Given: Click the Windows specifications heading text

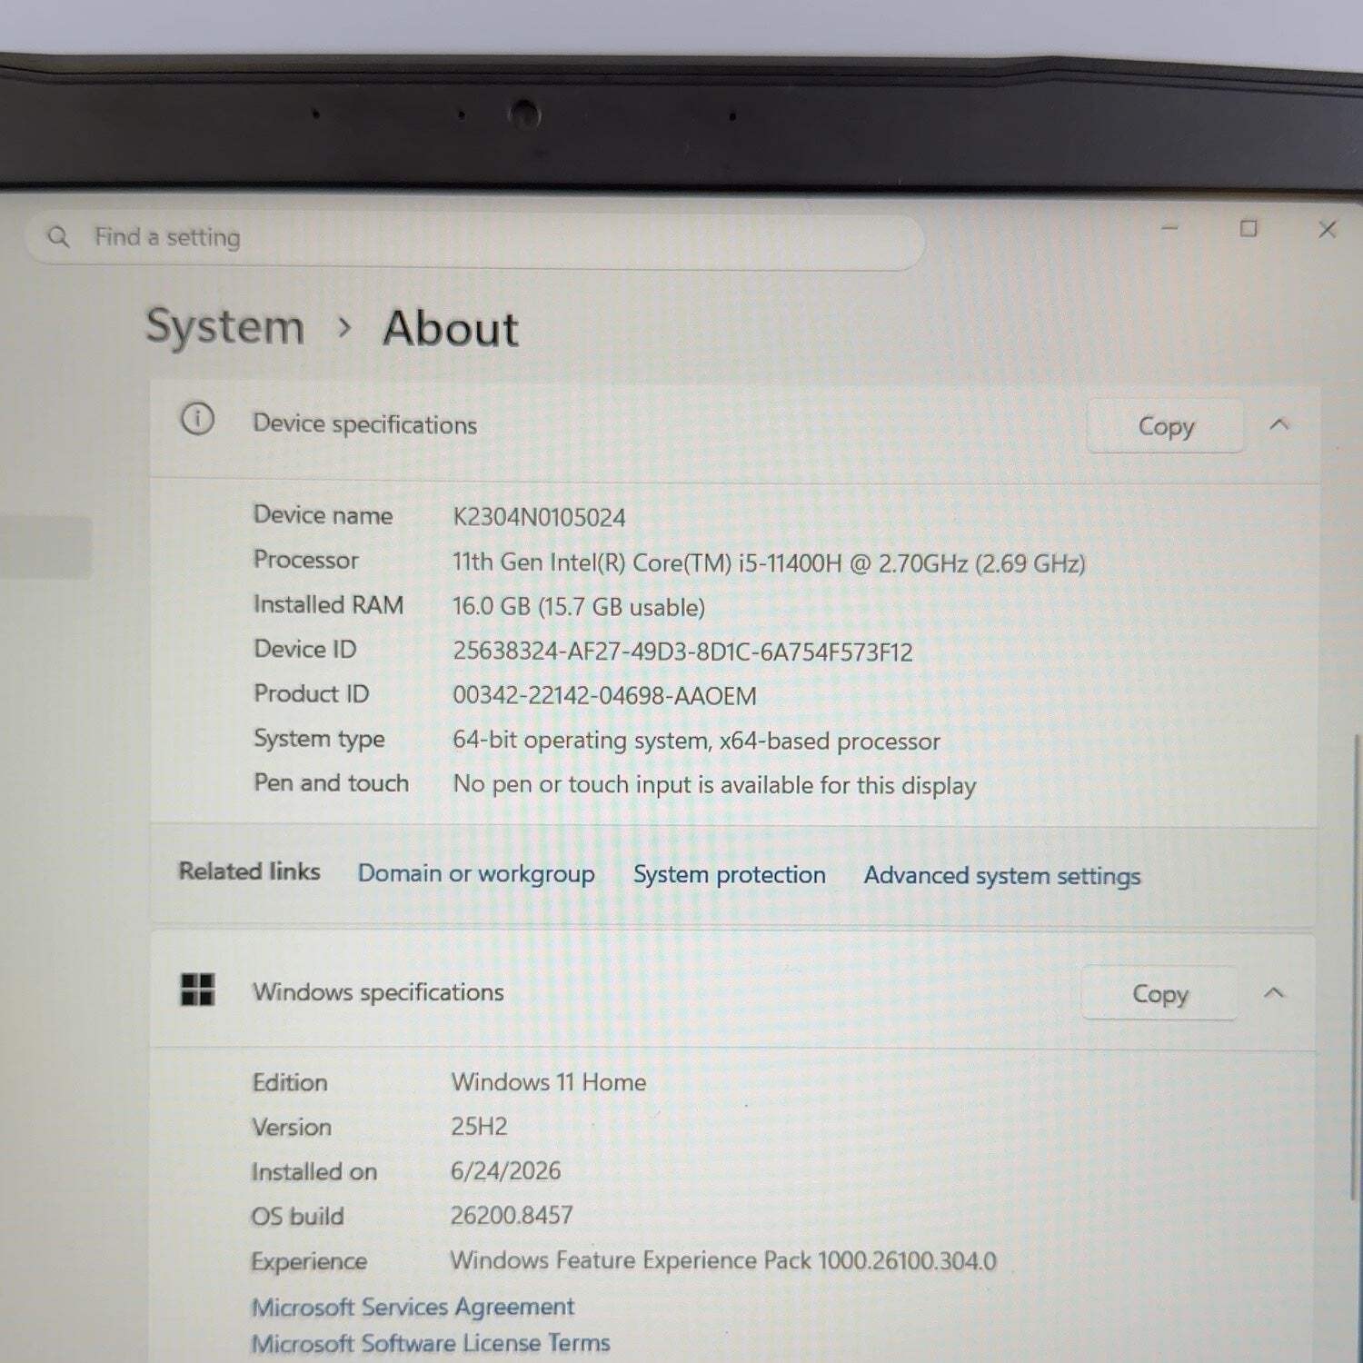Looking at the screenshot, I should tap(378, 992).
